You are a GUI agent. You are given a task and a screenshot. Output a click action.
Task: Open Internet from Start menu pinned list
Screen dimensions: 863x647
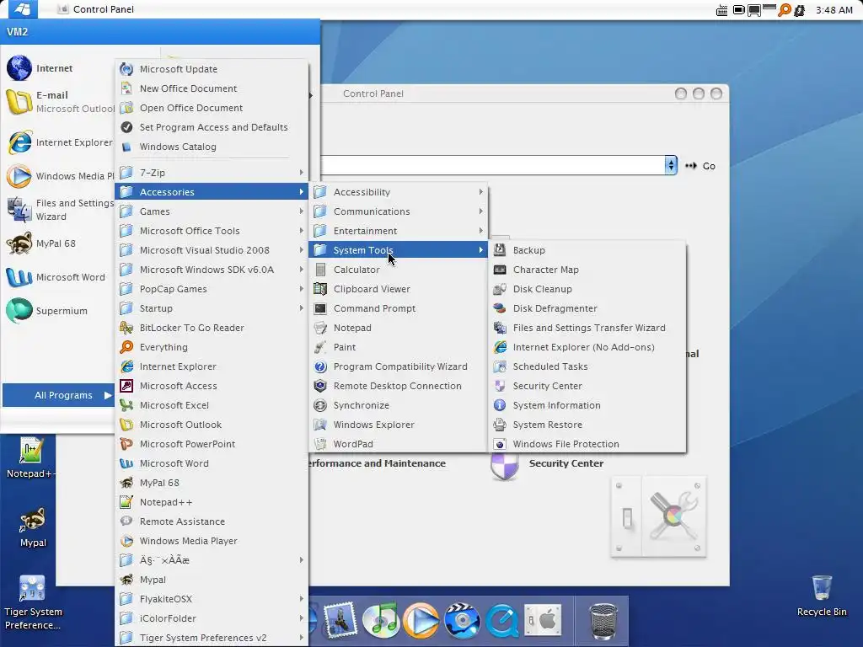(x=57, y=68)
